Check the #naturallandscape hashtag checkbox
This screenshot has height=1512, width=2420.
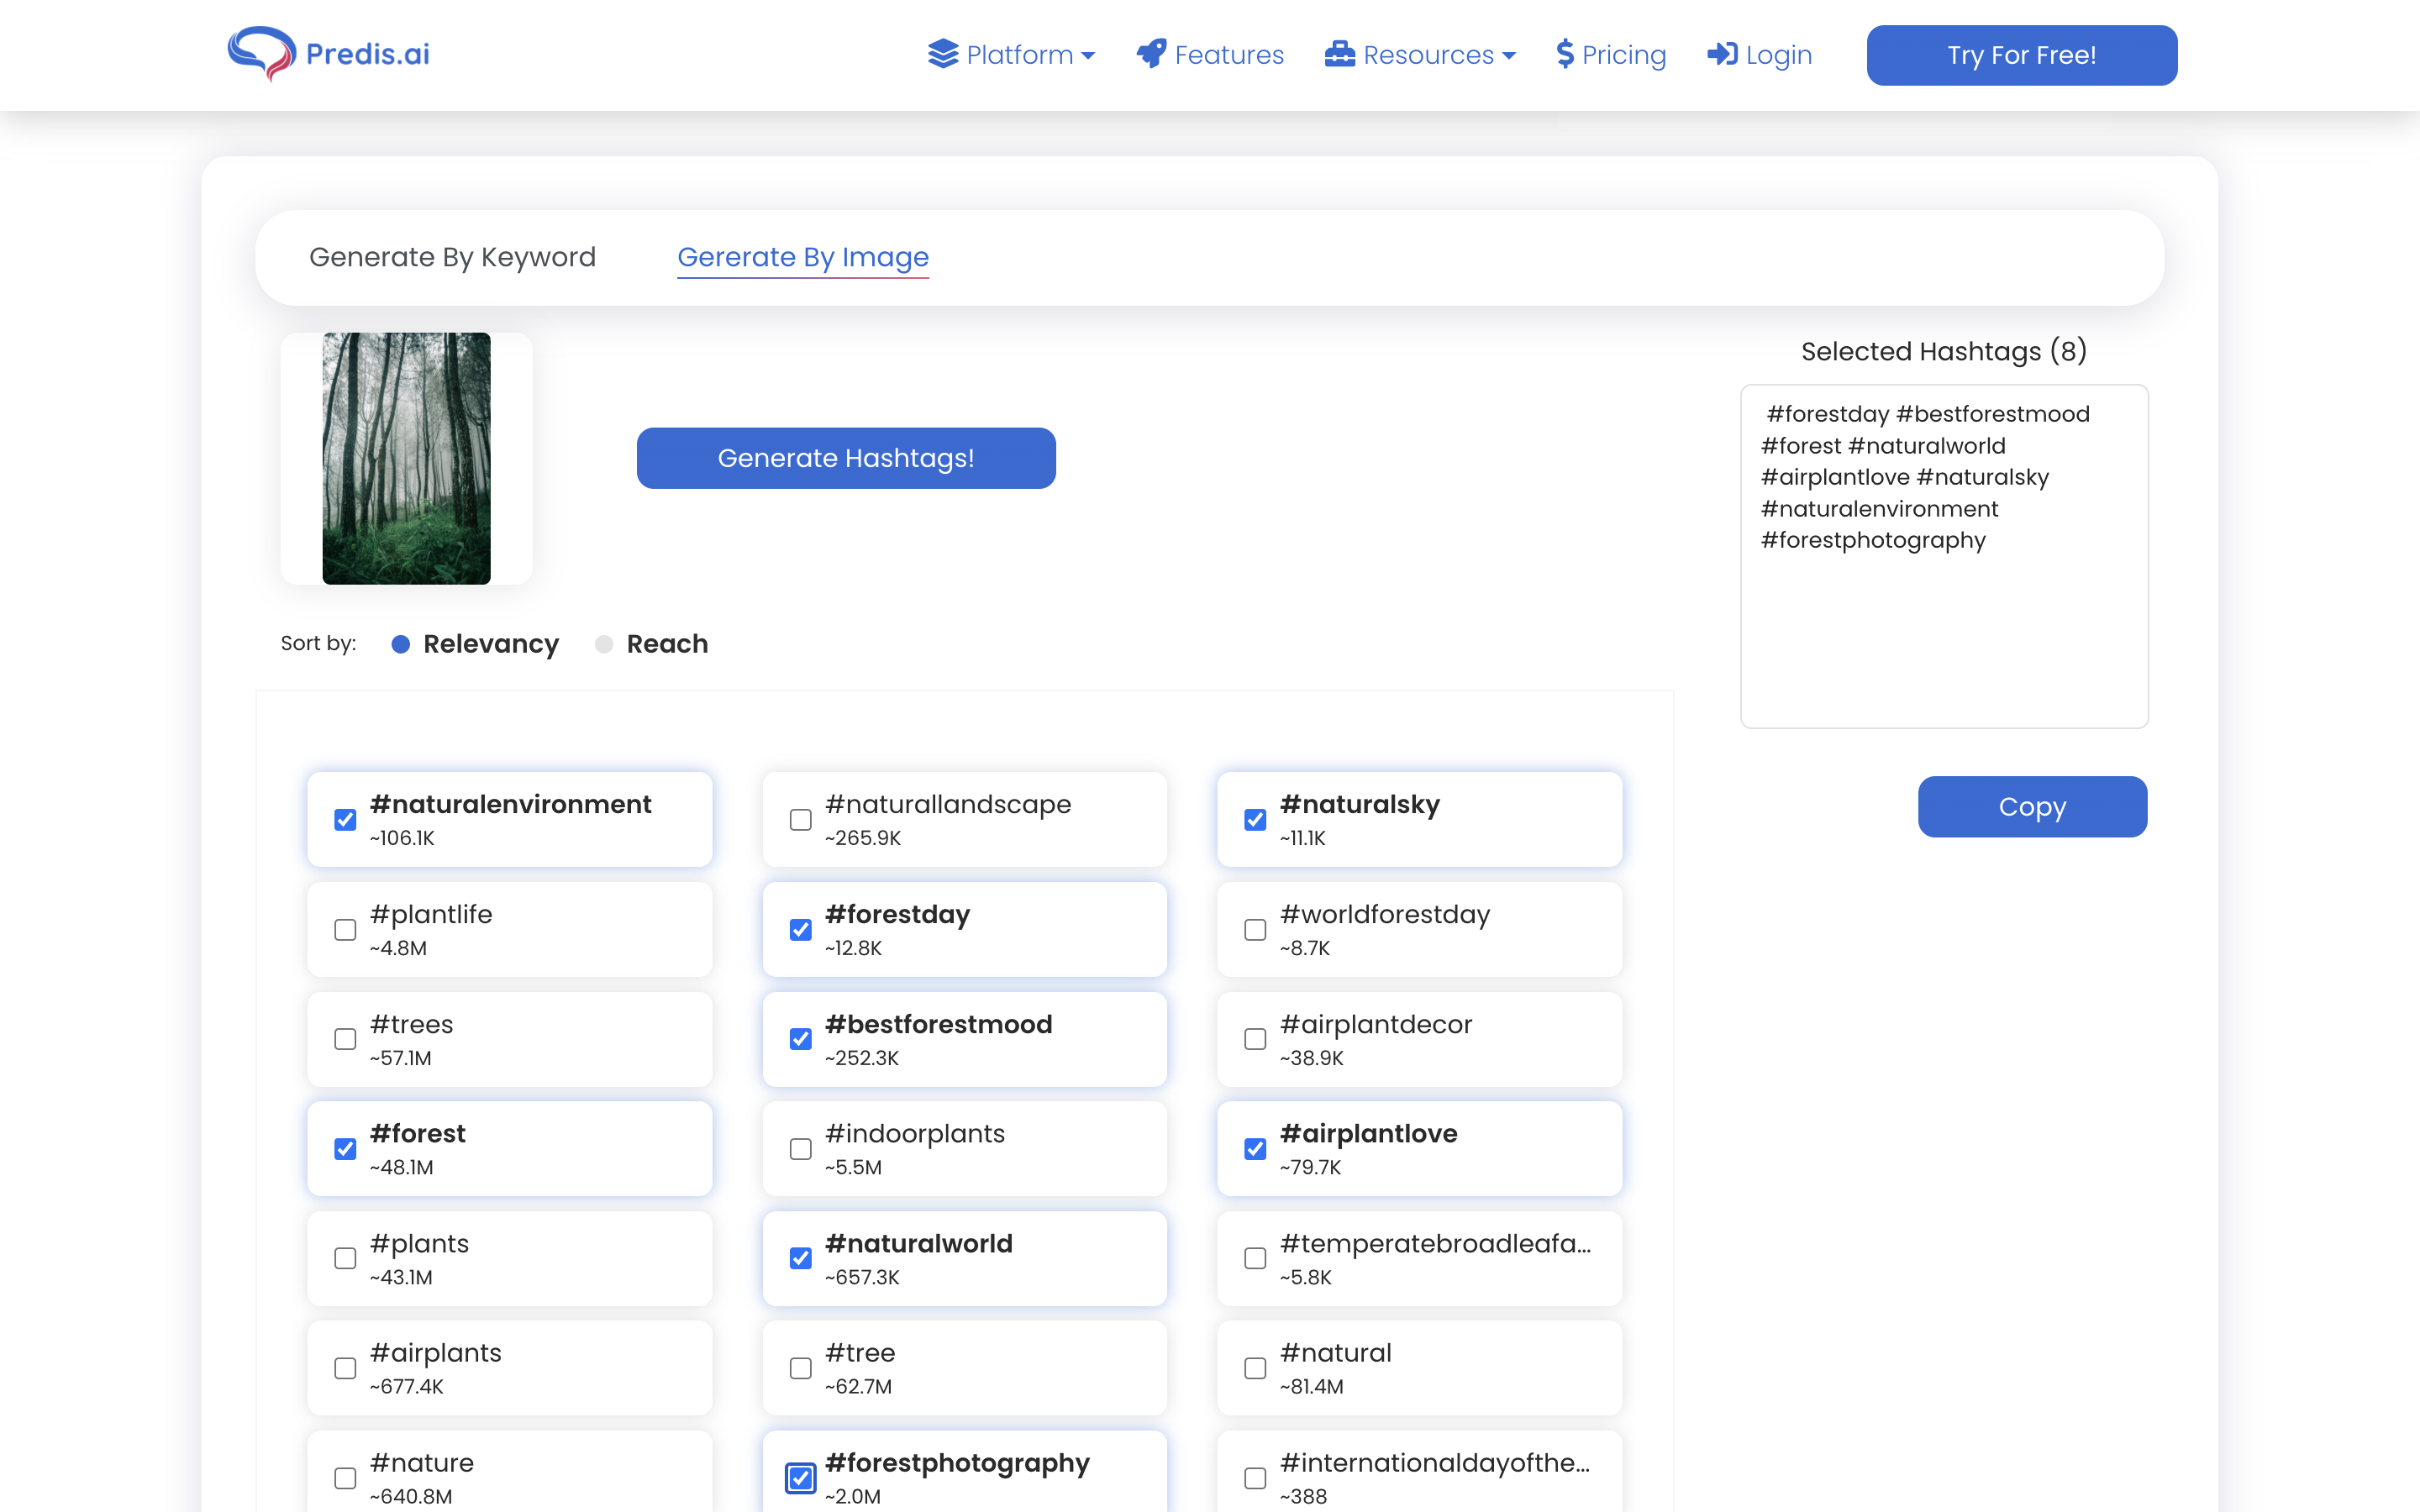800,820
